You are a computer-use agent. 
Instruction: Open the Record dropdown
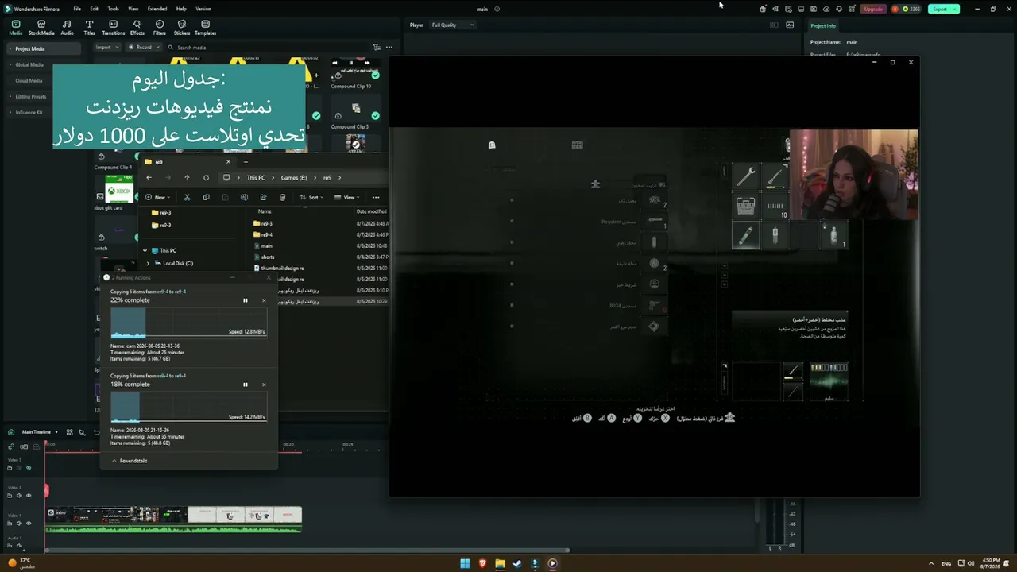tap(142, 48)
